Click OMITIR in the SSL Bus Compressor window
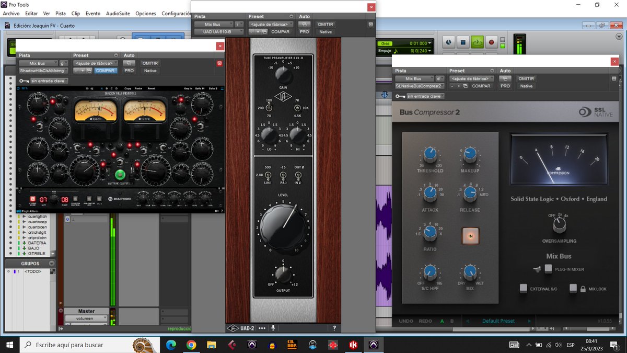Screen dimensions: 627x353 (x=526, y=78)
